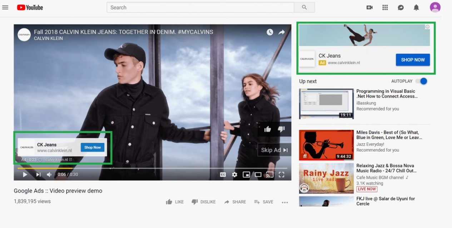
Task: Click LIKE below the video
Action: tap(175, 202)
